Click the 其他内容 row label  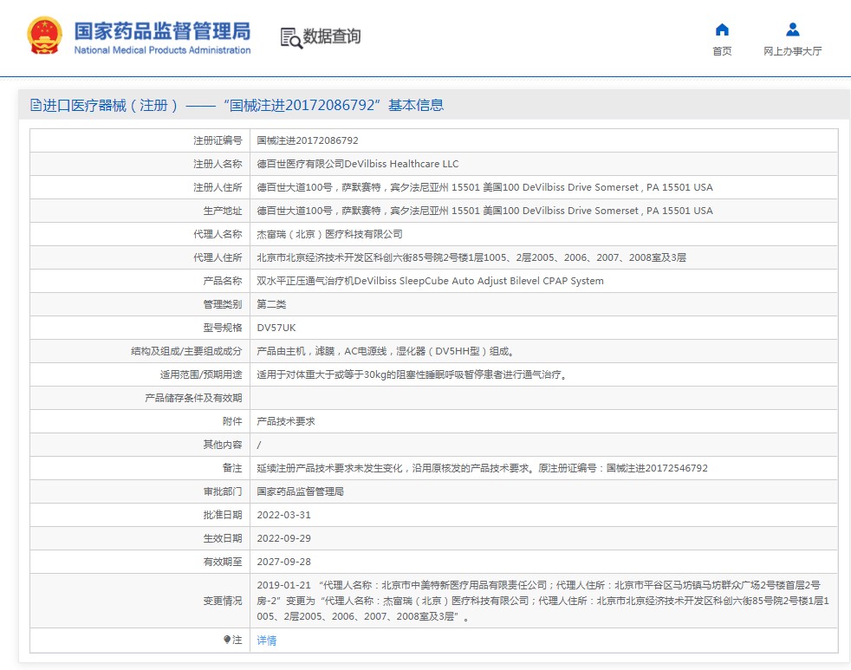tap(223, 445)
